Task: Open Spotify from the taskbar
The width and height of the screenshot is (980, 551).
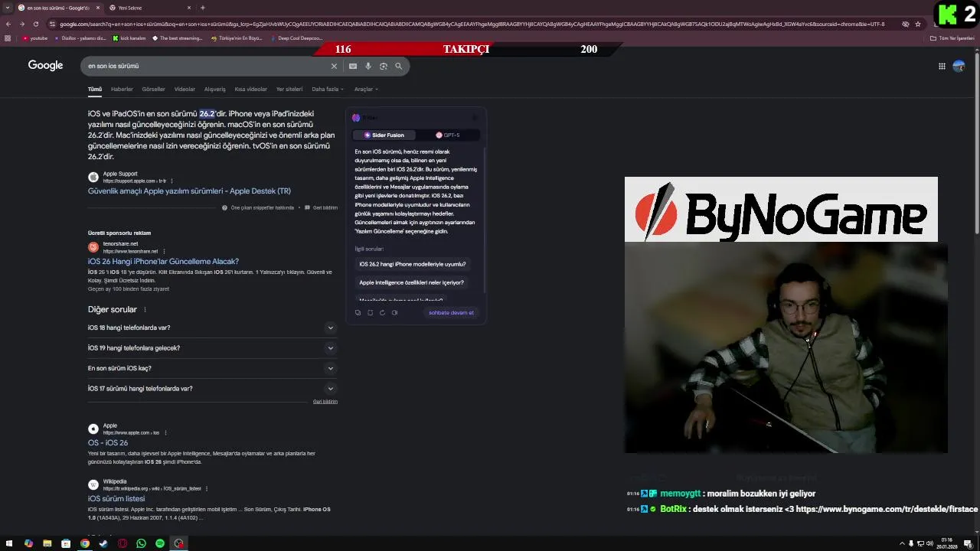Action: (160, 543)
